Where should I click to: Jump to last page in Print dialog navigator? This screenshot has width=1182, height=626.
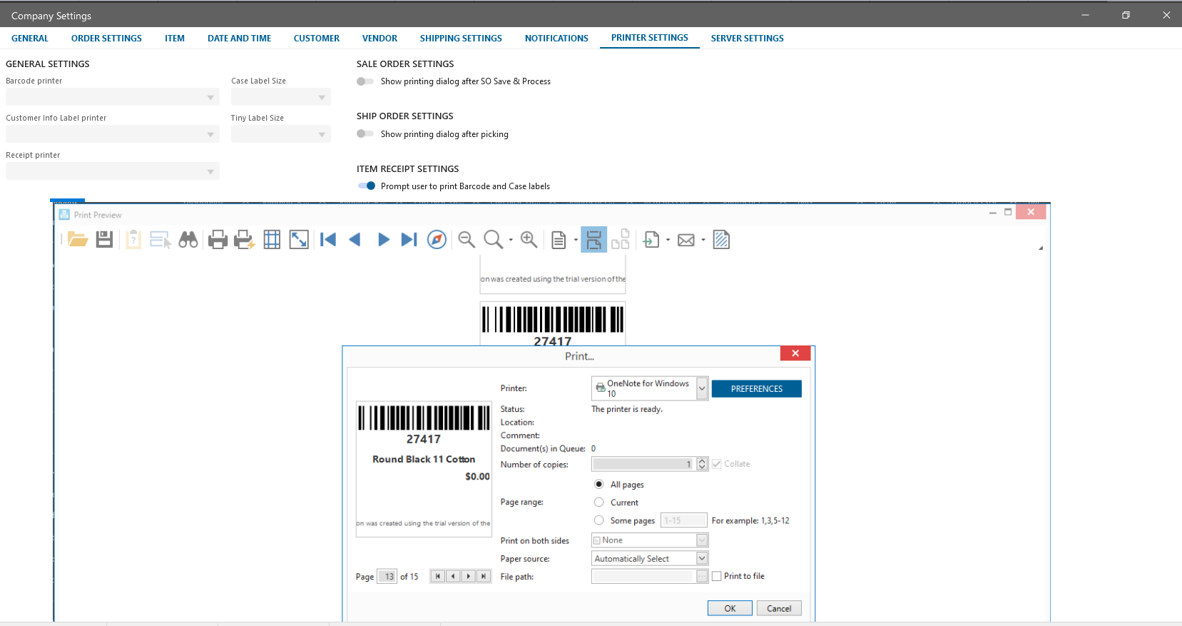(484, 576)
